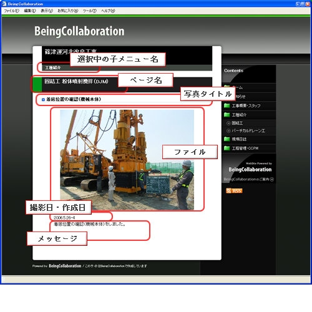Click the circle arrow icon beside バーチカルドレーン工
Image resolution: width=312 pixels, height=312 pixels.
(228, 131)
